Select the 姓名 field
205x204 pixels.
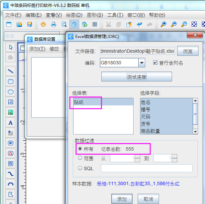[167, 102]
